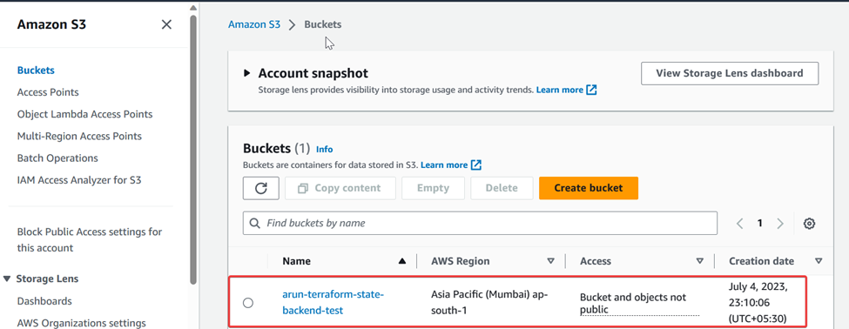Open the bucket table settings gear
The image size is (849, 329).
pos(809,224)
